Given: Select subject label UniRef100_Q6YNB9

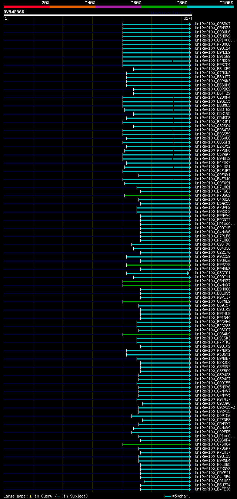Looking at the screenshot, I should [x=212, y=302].
